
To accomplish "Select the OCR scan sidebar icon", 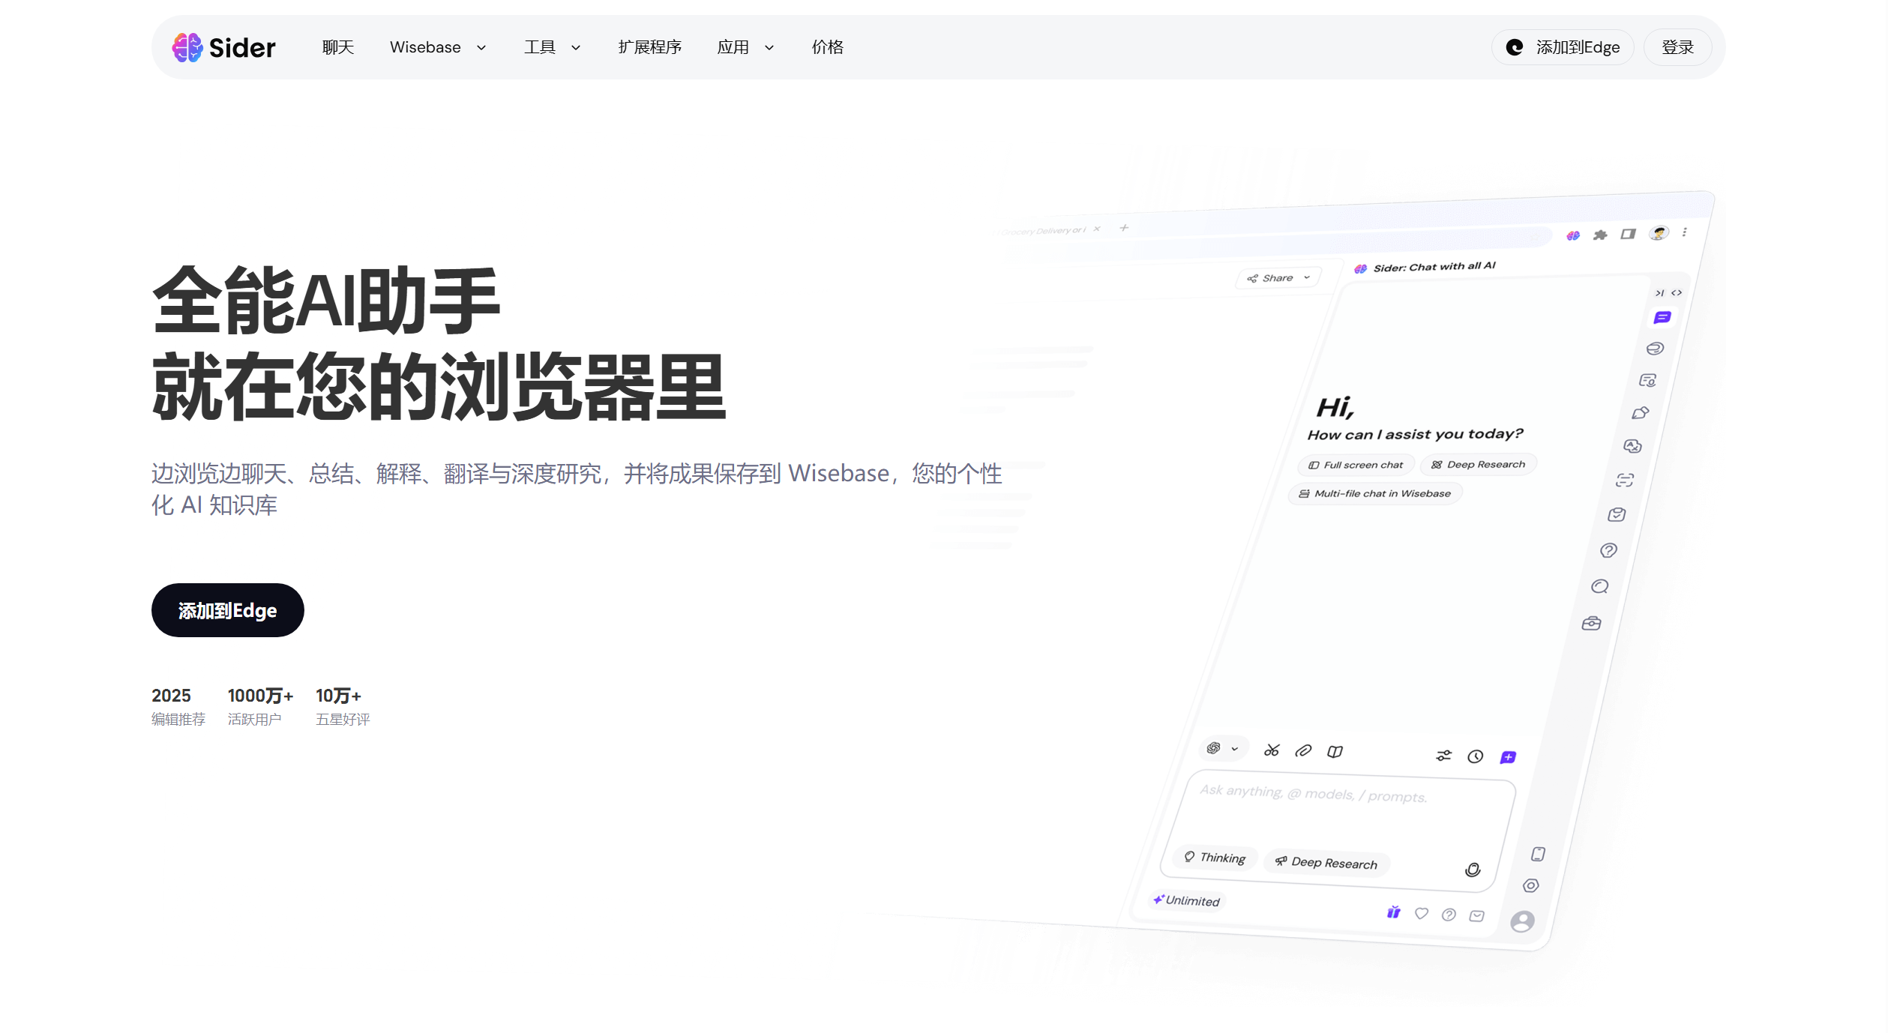I will pyautogui.click(x=1624, y=480).
